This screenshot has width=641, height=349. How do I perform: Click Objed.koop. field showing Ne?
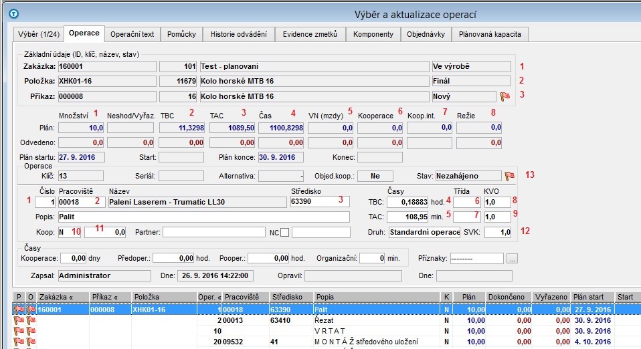375,176
